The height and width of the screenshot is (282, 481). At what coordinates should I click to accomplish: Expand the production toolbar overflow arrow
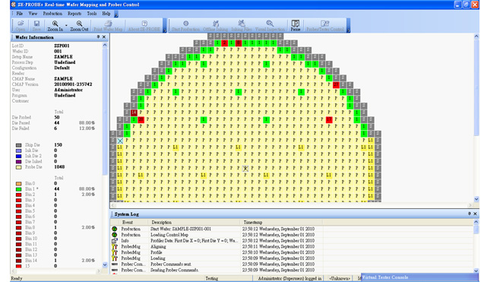[348, 26]
